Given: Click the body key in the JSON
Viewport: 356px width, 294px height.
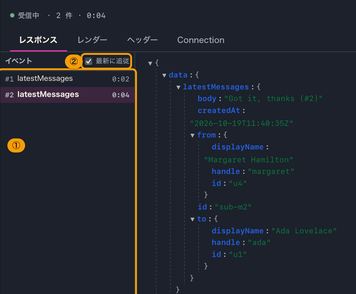Looking at the screenshot, I should [x=207, y=99].
